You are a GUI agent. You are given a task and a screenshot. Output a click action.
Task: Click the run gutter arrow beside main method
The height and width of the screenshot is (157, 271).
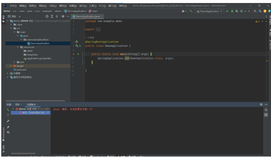tap(78, 54)
